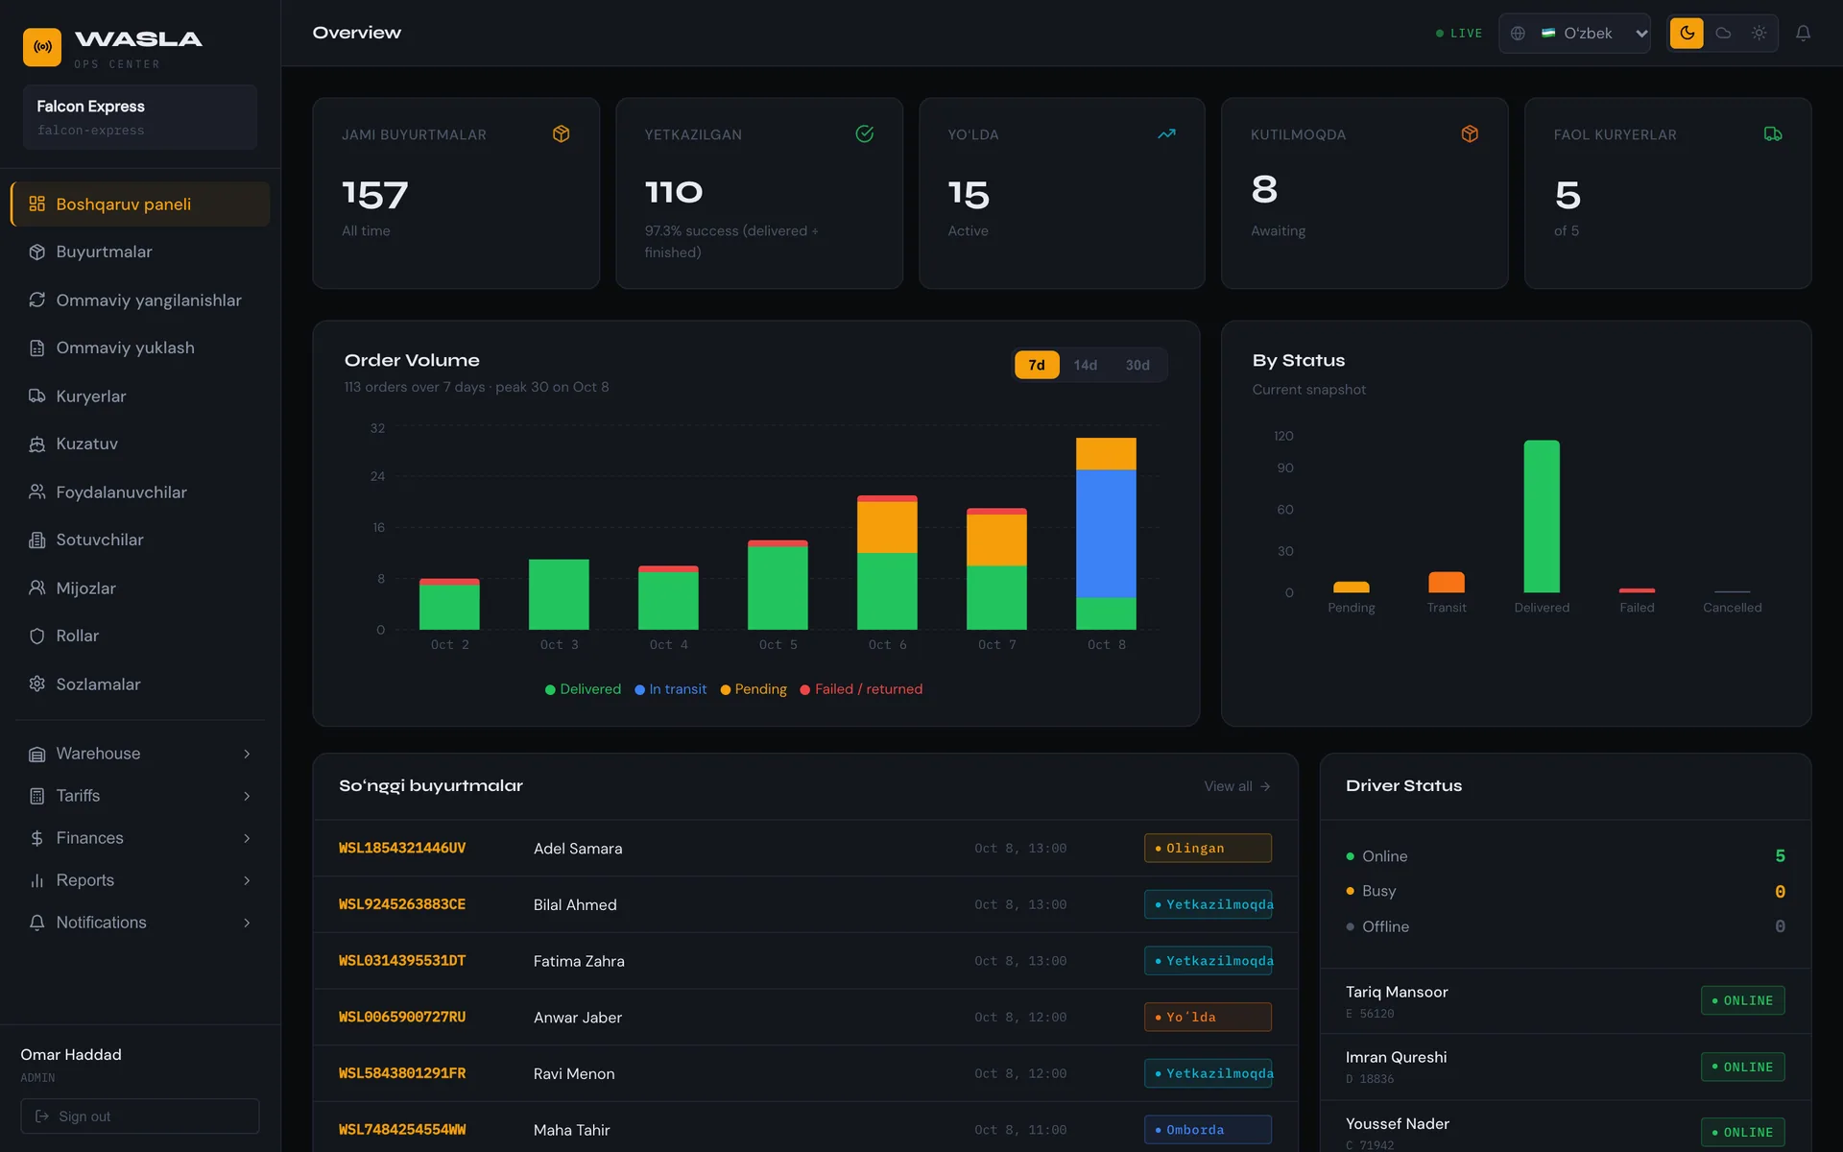Expand the Notifications sidebar section

click(140, 923)
